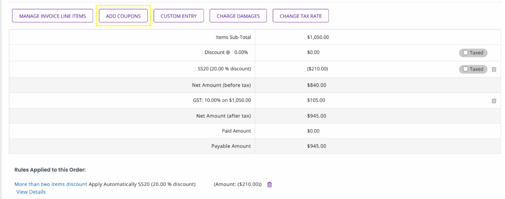
Task: Follow the View Details link
Action: 31,192
